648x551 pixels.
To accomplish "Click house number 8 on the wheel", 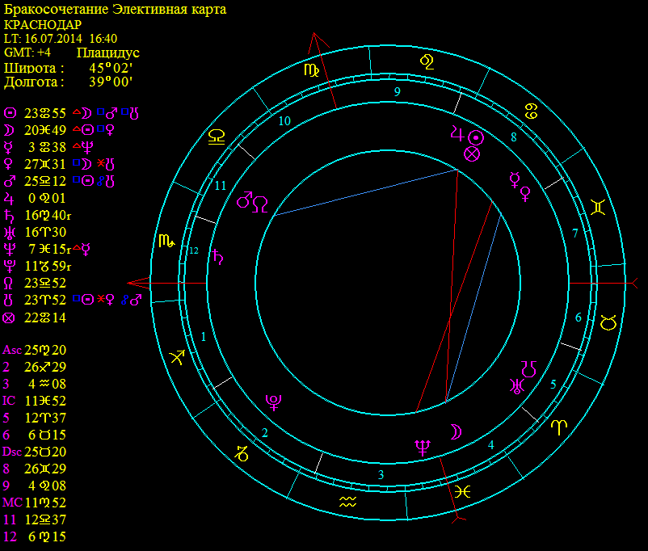I will tap(514, 137).
